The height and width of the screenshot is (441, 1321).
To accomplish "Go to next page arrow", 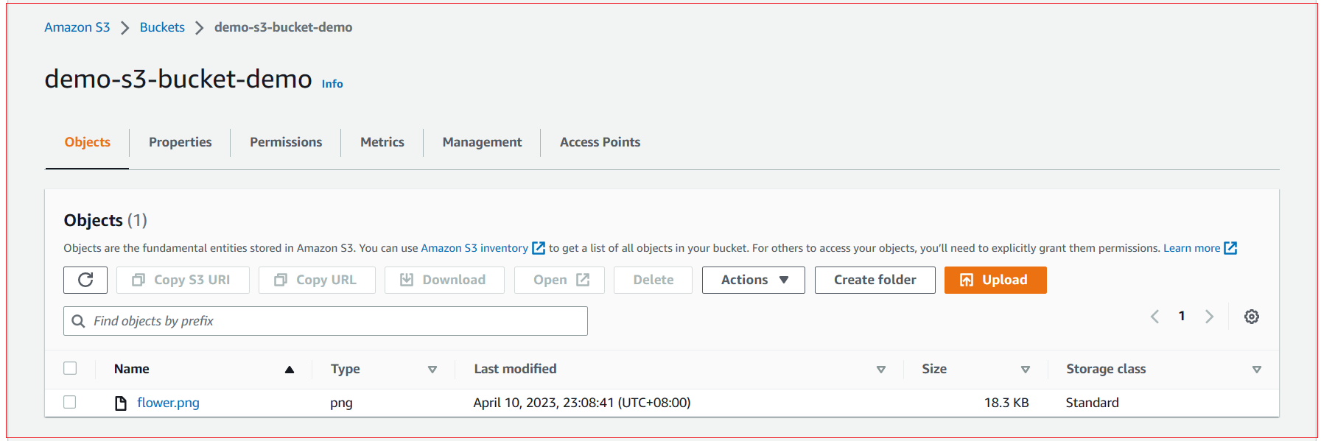I will (x=1209, y=317).
